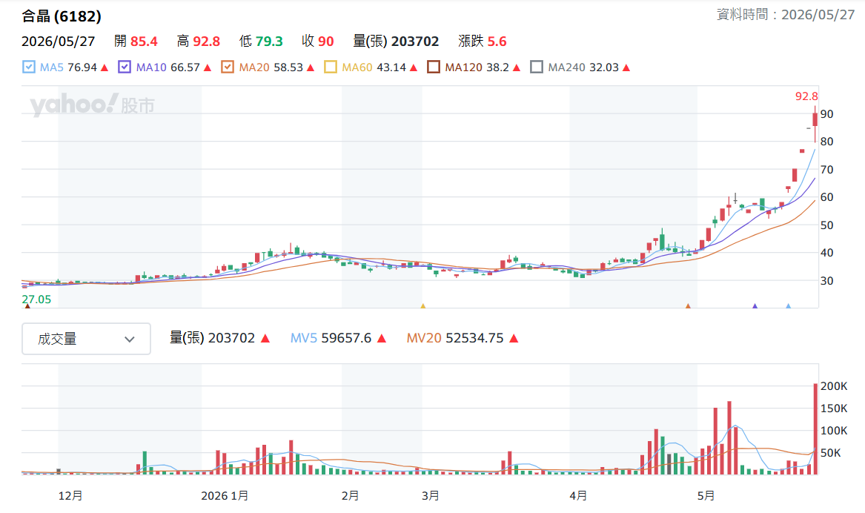Click the closing price value 90
Screen dimensions: 865x513
(326, 42)
